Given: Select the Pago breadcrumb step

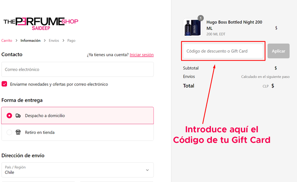Looking at the screenshot, I should [x=71, y=41].
